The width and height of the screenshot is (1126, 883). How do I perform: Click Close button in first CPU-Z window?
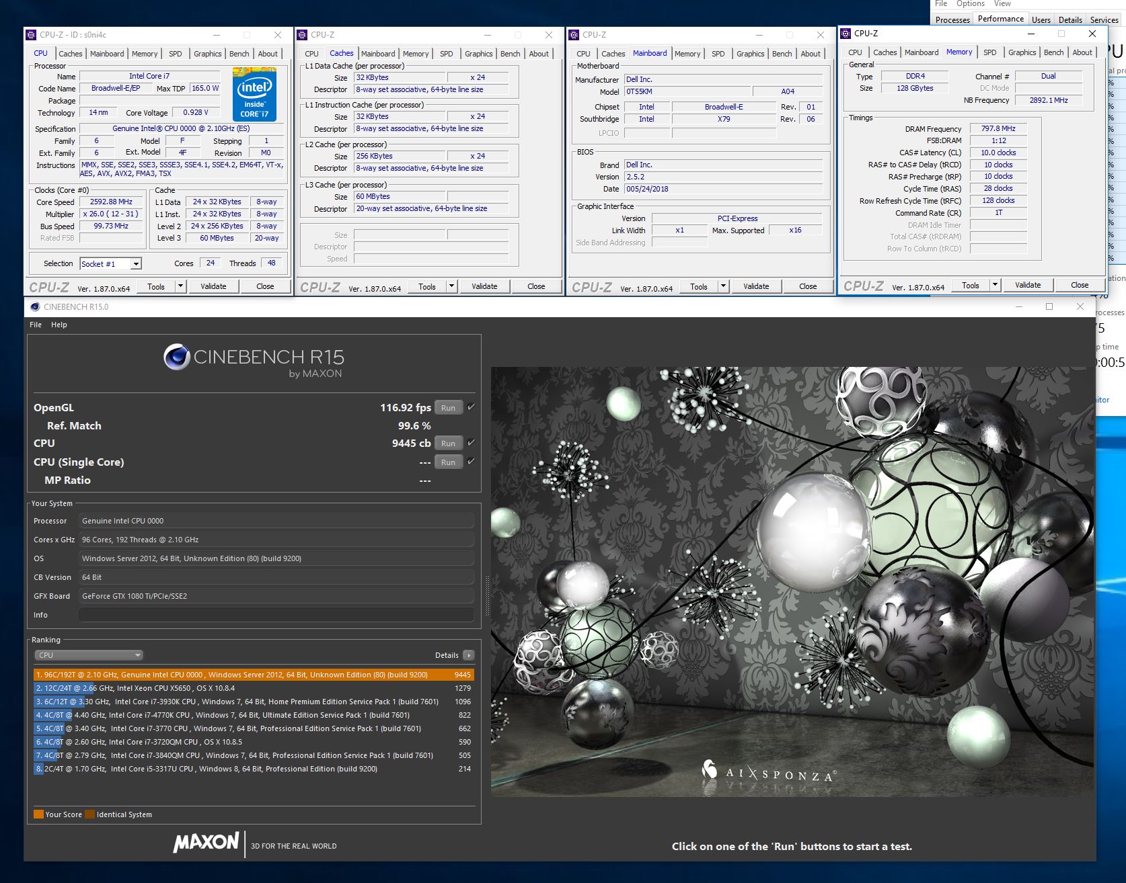tap(265, 286)
